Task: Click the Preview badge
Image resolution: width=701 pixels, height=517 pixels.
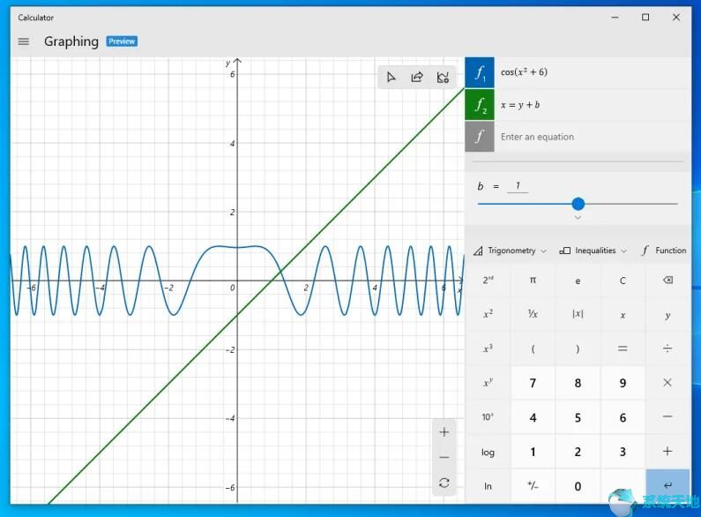Action: [x=122, y=41]
